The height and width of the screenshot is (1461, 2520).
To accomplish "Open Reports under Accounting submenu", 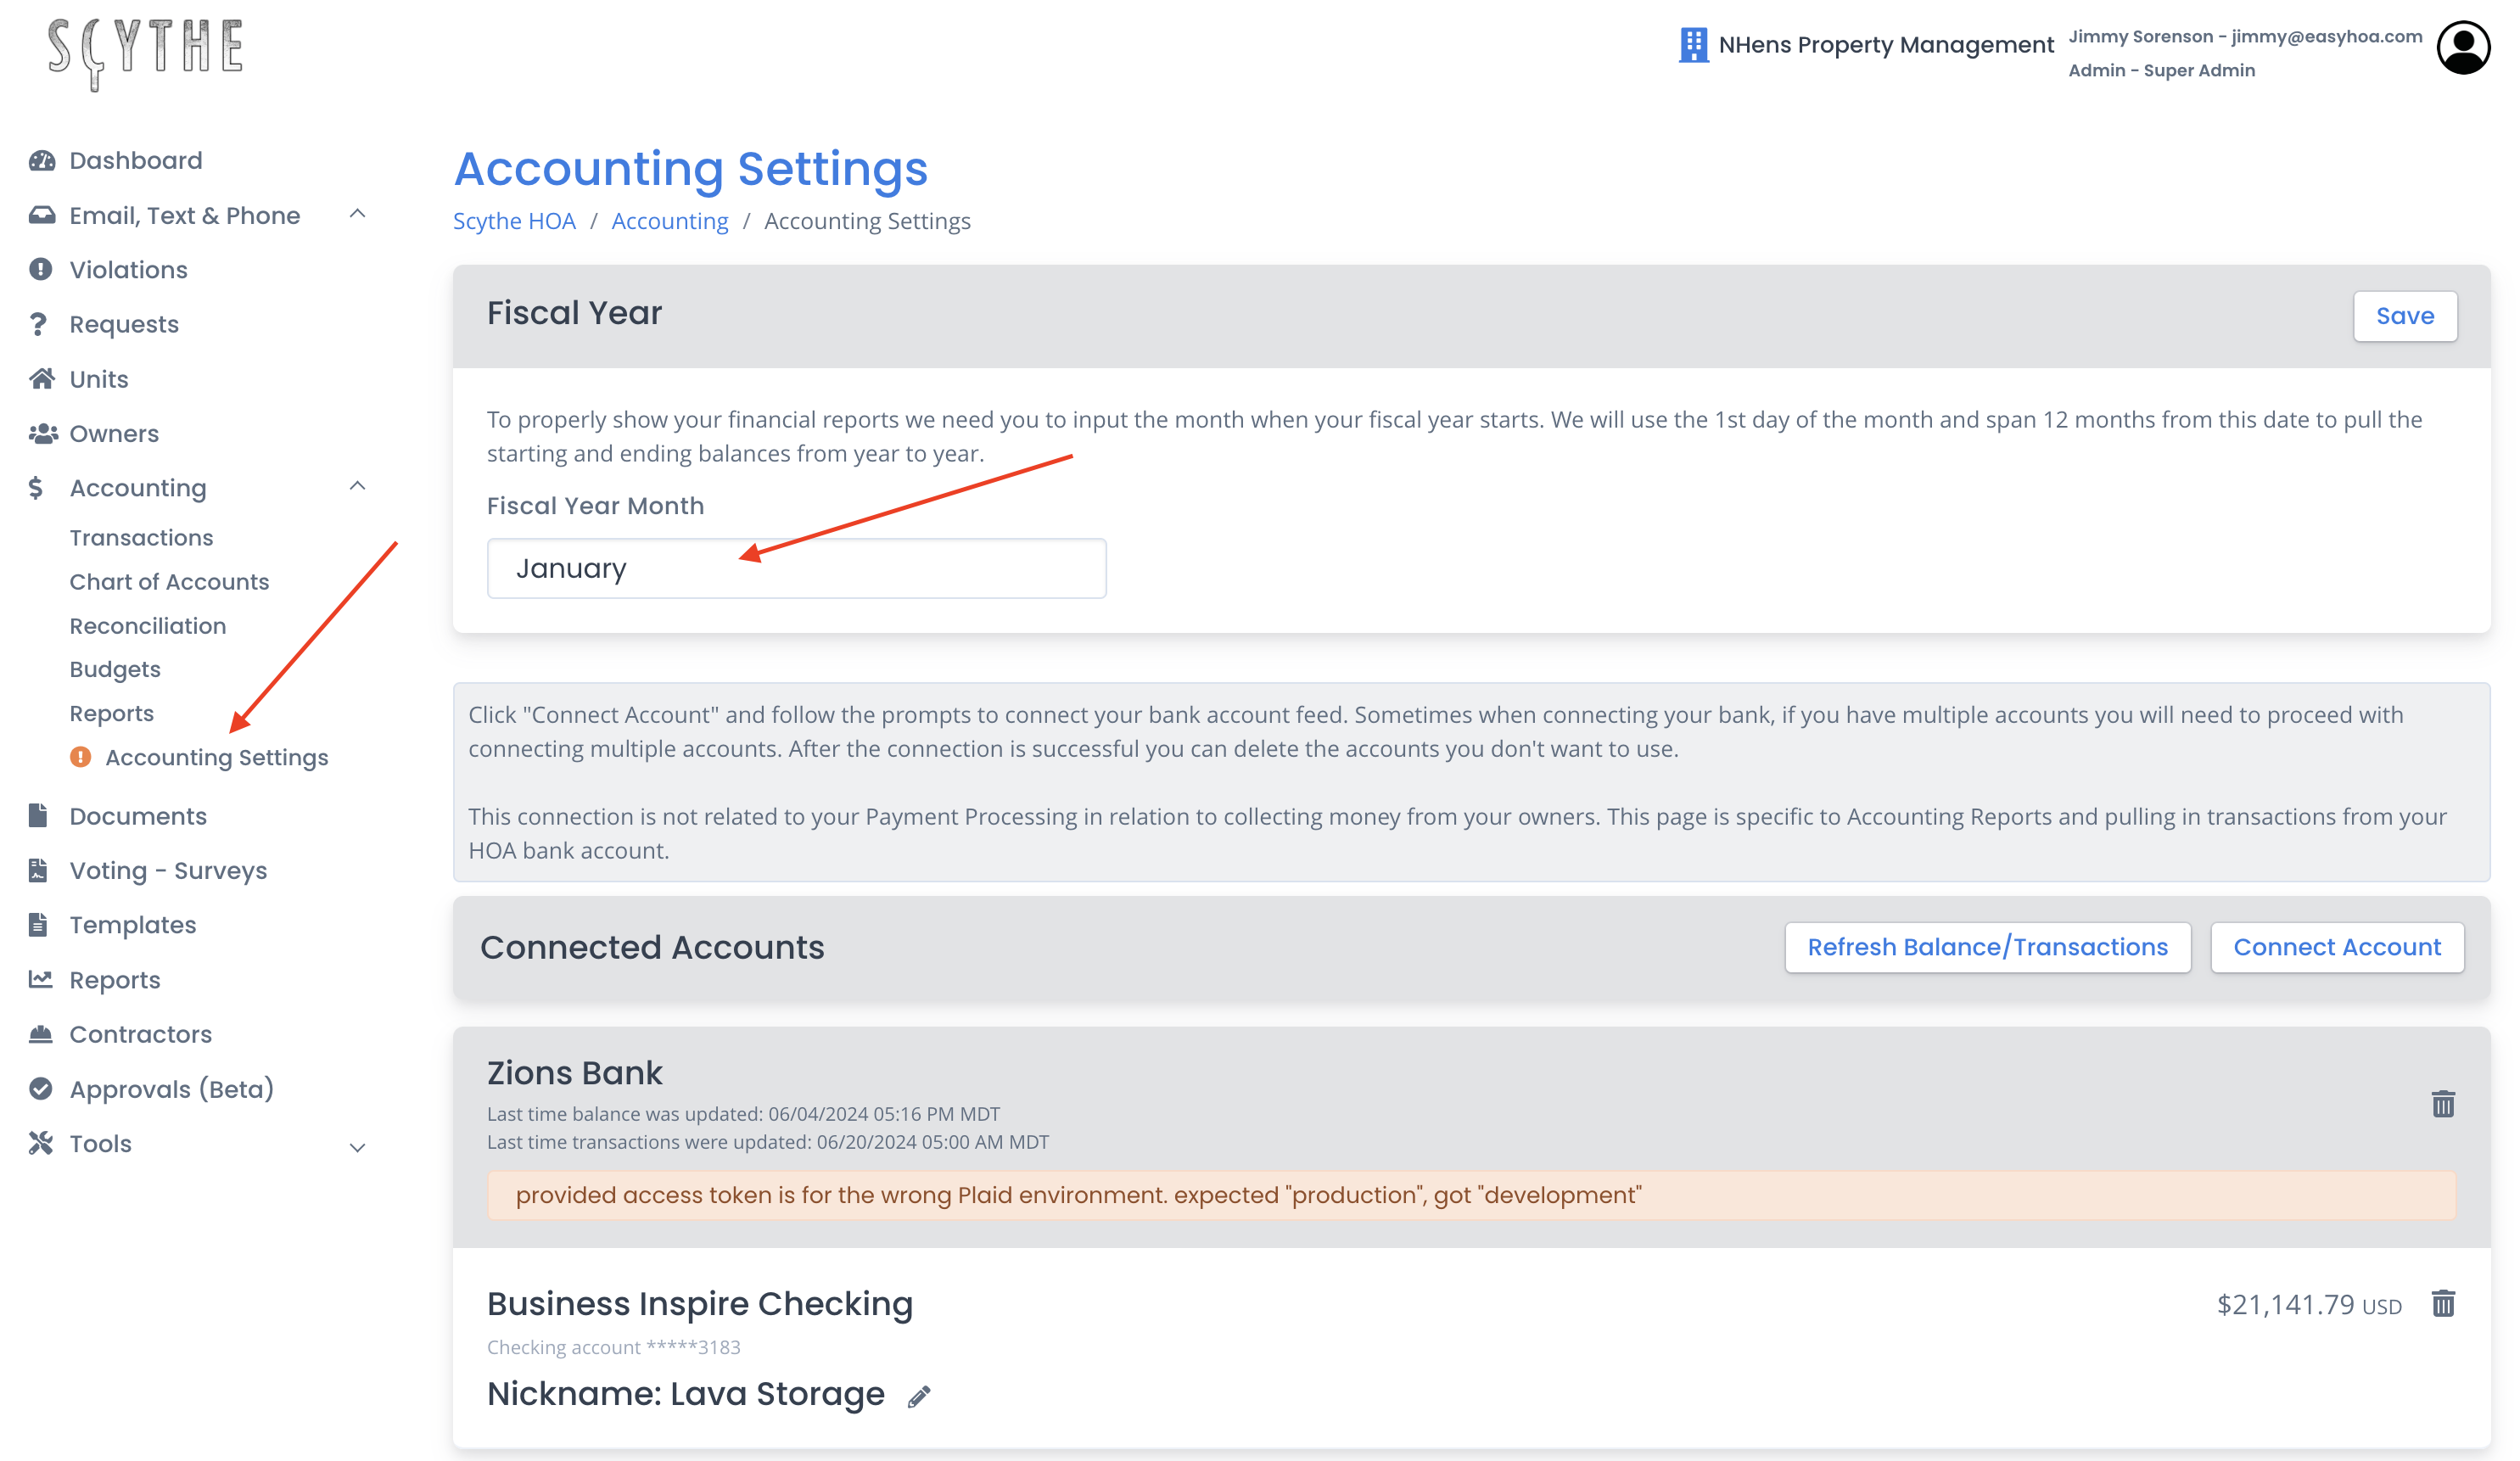I will pos(111,713).
